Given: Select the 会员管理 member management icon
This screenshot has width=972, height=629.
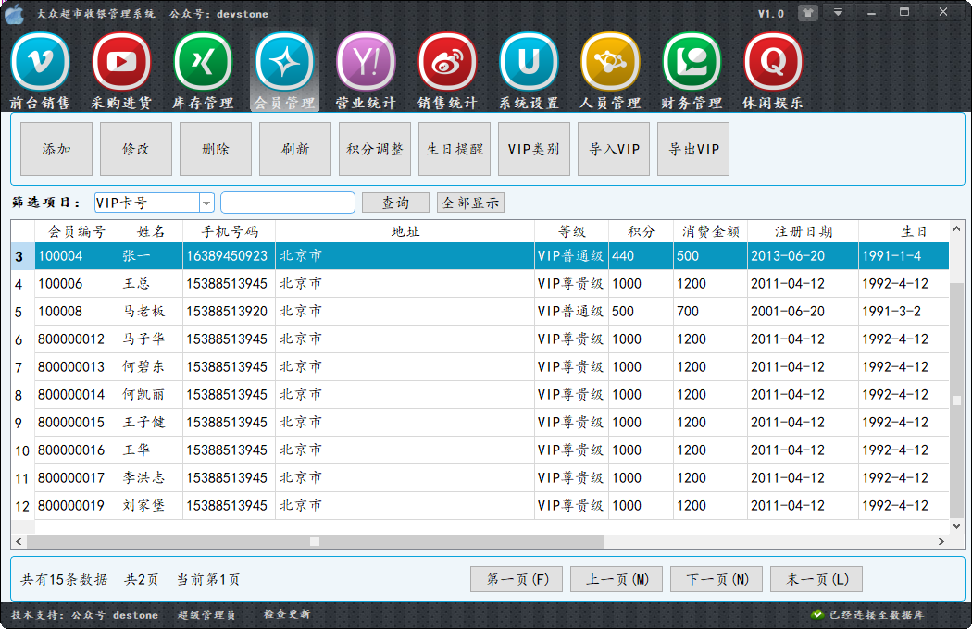Looking at the screenshot, I should tap(284, 71).
